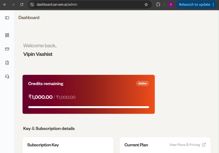Screen dimensions: 219x153
Task: Click the Subscription Key card heading
Action: point(43,145)
